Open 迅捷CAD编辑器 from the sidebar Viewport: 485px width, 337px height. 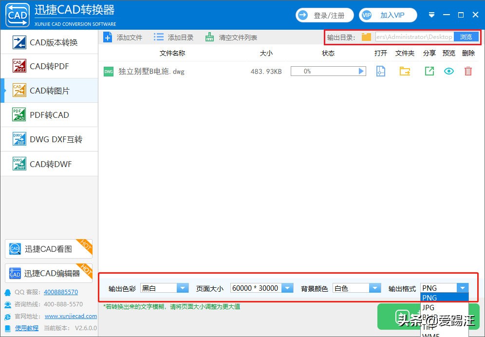49,273
